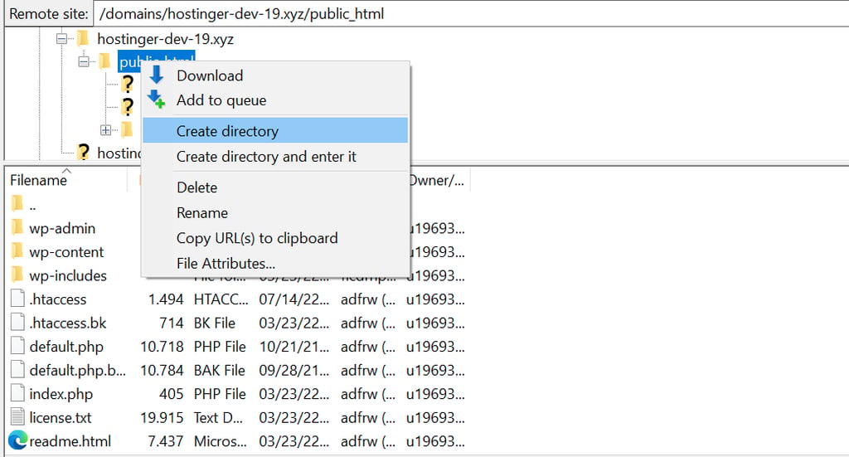849x457 pixels.
Task: Click the default.php file icon
Action: point(18,346)
